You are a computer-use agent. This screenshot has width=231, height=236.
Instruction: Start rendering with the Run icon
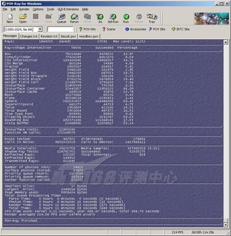point(126,18)
